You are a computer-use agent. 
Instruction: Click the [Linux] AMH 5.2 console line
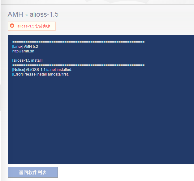25,47
